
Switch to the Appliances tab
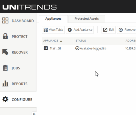[x=53, y=19]
